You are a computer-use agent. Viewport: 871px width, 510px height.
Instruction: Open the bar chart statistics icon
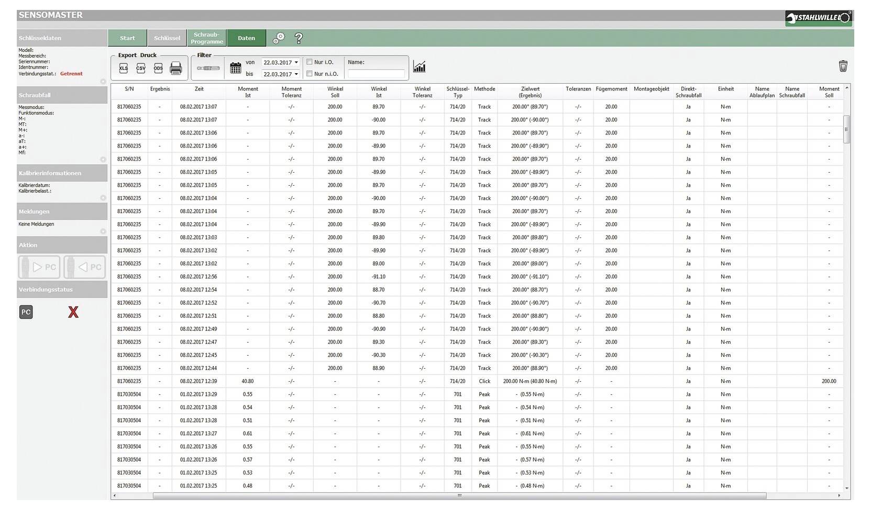click(x=419, y=66)
